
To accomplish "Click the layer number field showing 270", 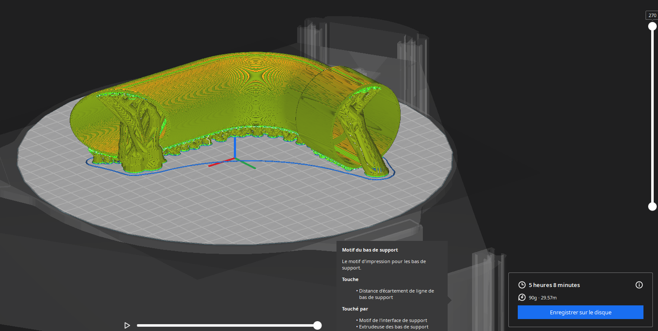I will tap(652, 15).
